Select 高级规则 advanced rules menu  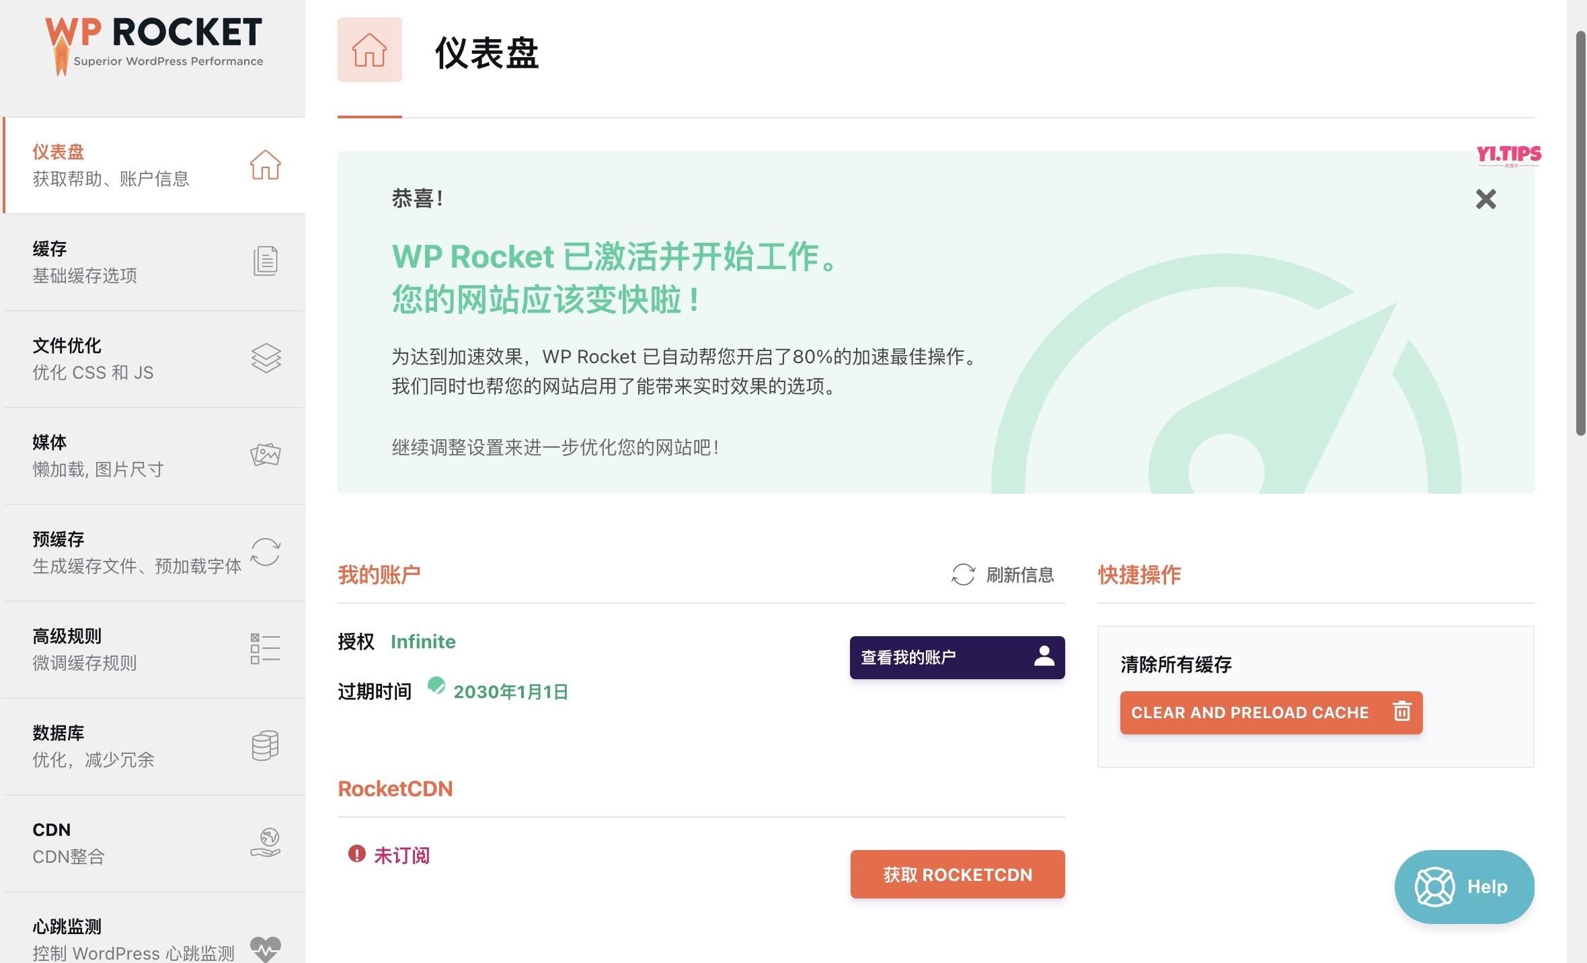(154, 650)
